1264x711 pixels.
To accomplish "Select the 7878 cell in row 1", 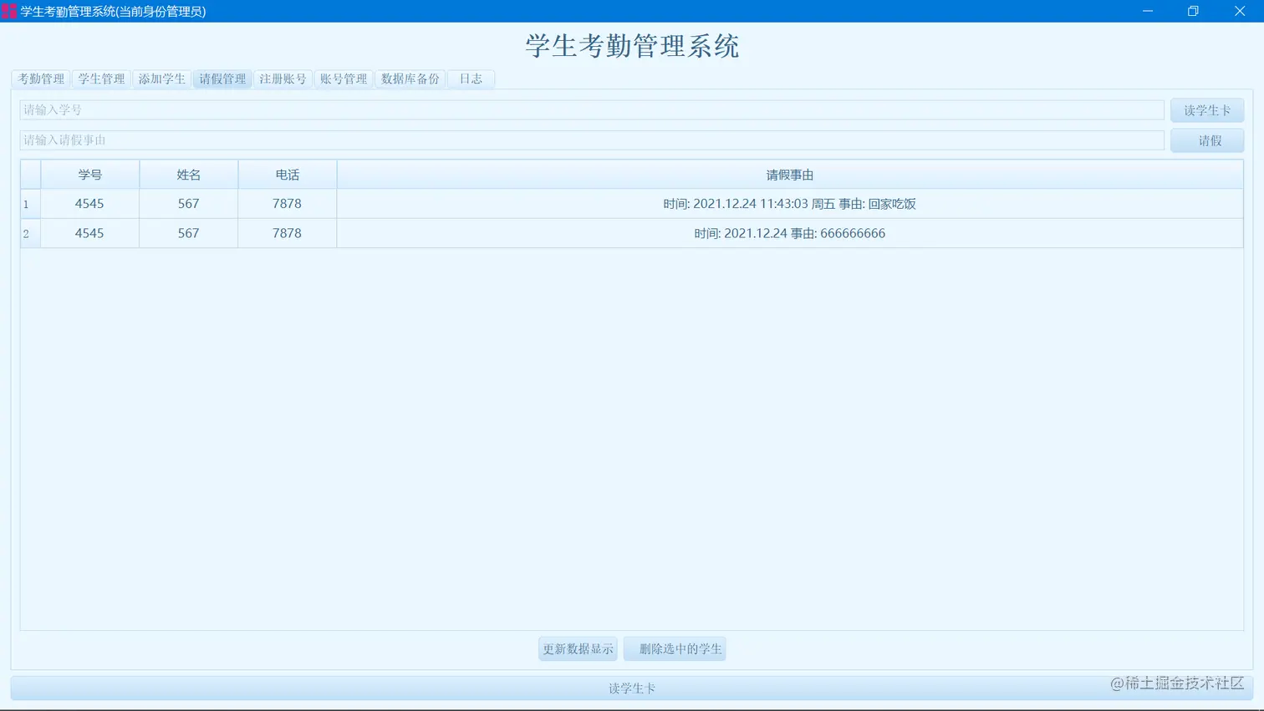I will pos(288,204).
